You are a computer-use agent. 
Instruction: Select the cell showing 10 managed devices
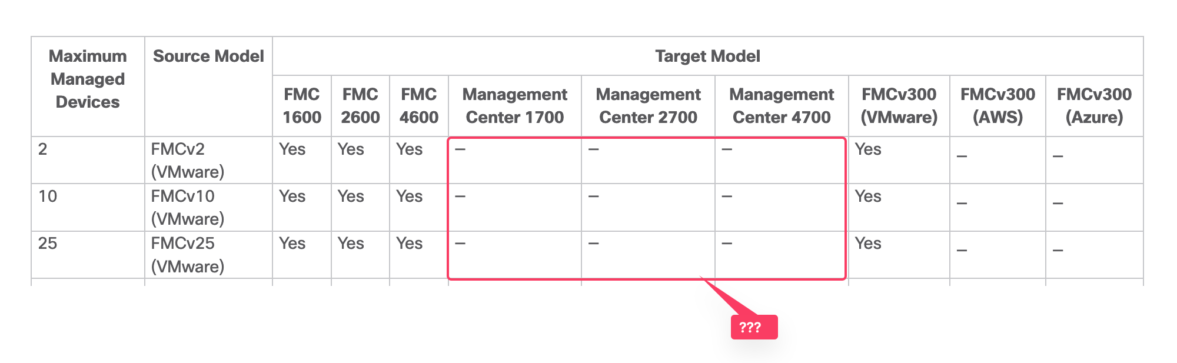coord(48,196)
